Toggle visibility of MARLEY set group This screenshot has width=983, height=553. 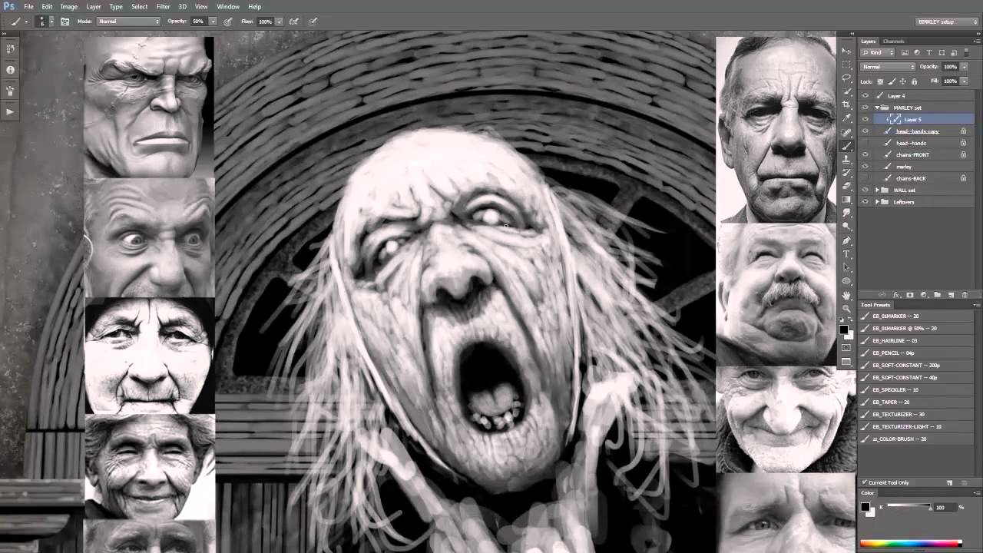click(x=866, y=108)
